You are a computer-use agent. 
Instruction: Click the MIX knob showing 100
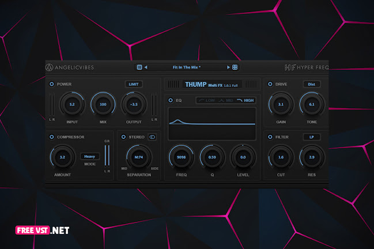[103, 104]
